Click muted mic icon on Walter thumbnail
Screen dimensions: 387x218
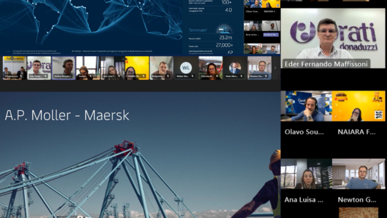pyautogui.click(x=192, y=76)
